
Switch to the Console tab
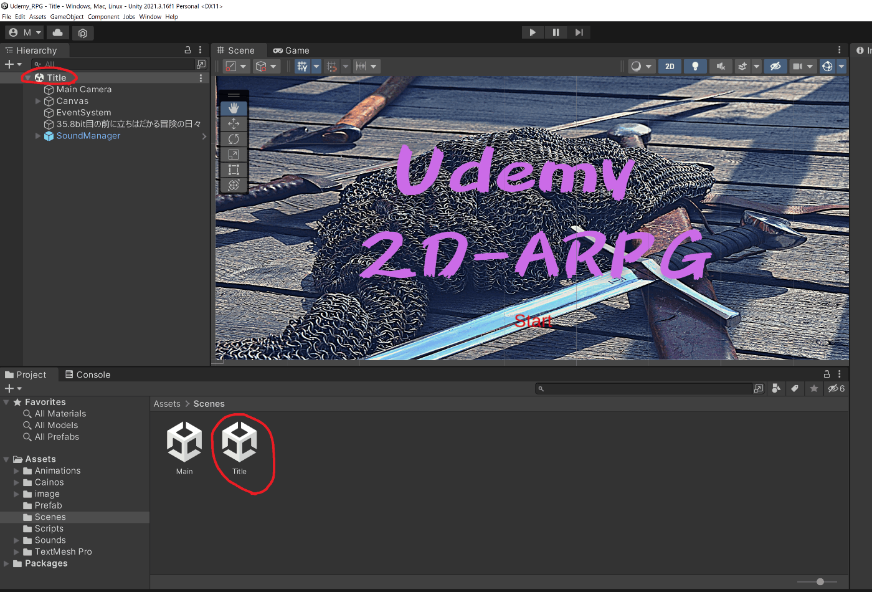(88, 375)
